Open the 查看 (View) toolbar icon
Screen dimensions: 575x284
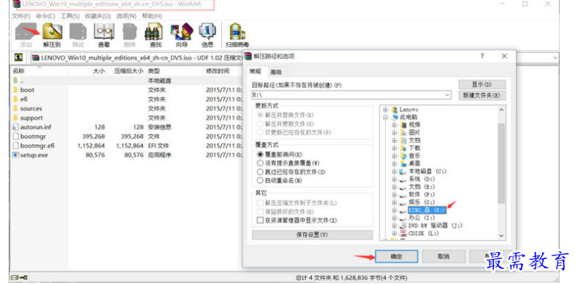[104, 32]
